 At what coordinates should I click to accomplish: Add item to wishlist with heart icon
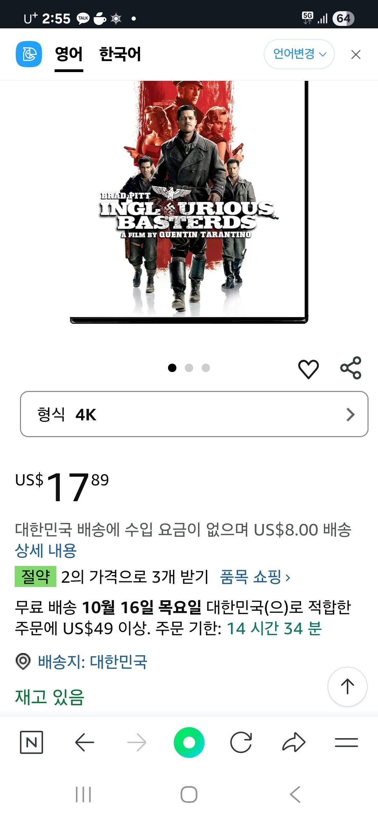(308, 369)
